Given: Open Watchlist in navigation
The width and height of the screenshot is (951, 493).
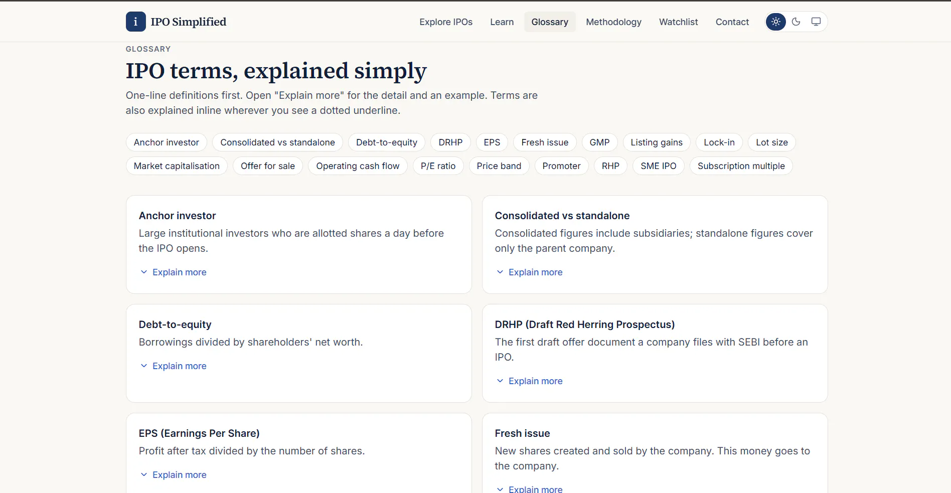Looking at the screenshot, I should point(678,22).
